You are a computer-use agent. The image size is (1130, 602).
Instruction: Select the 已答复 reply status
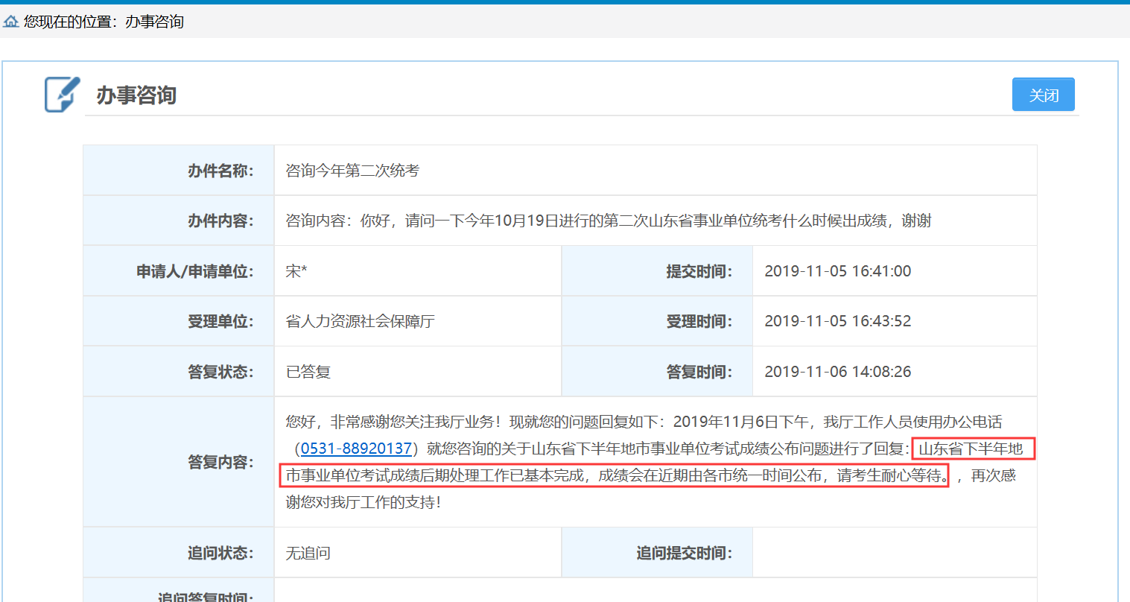308,372
